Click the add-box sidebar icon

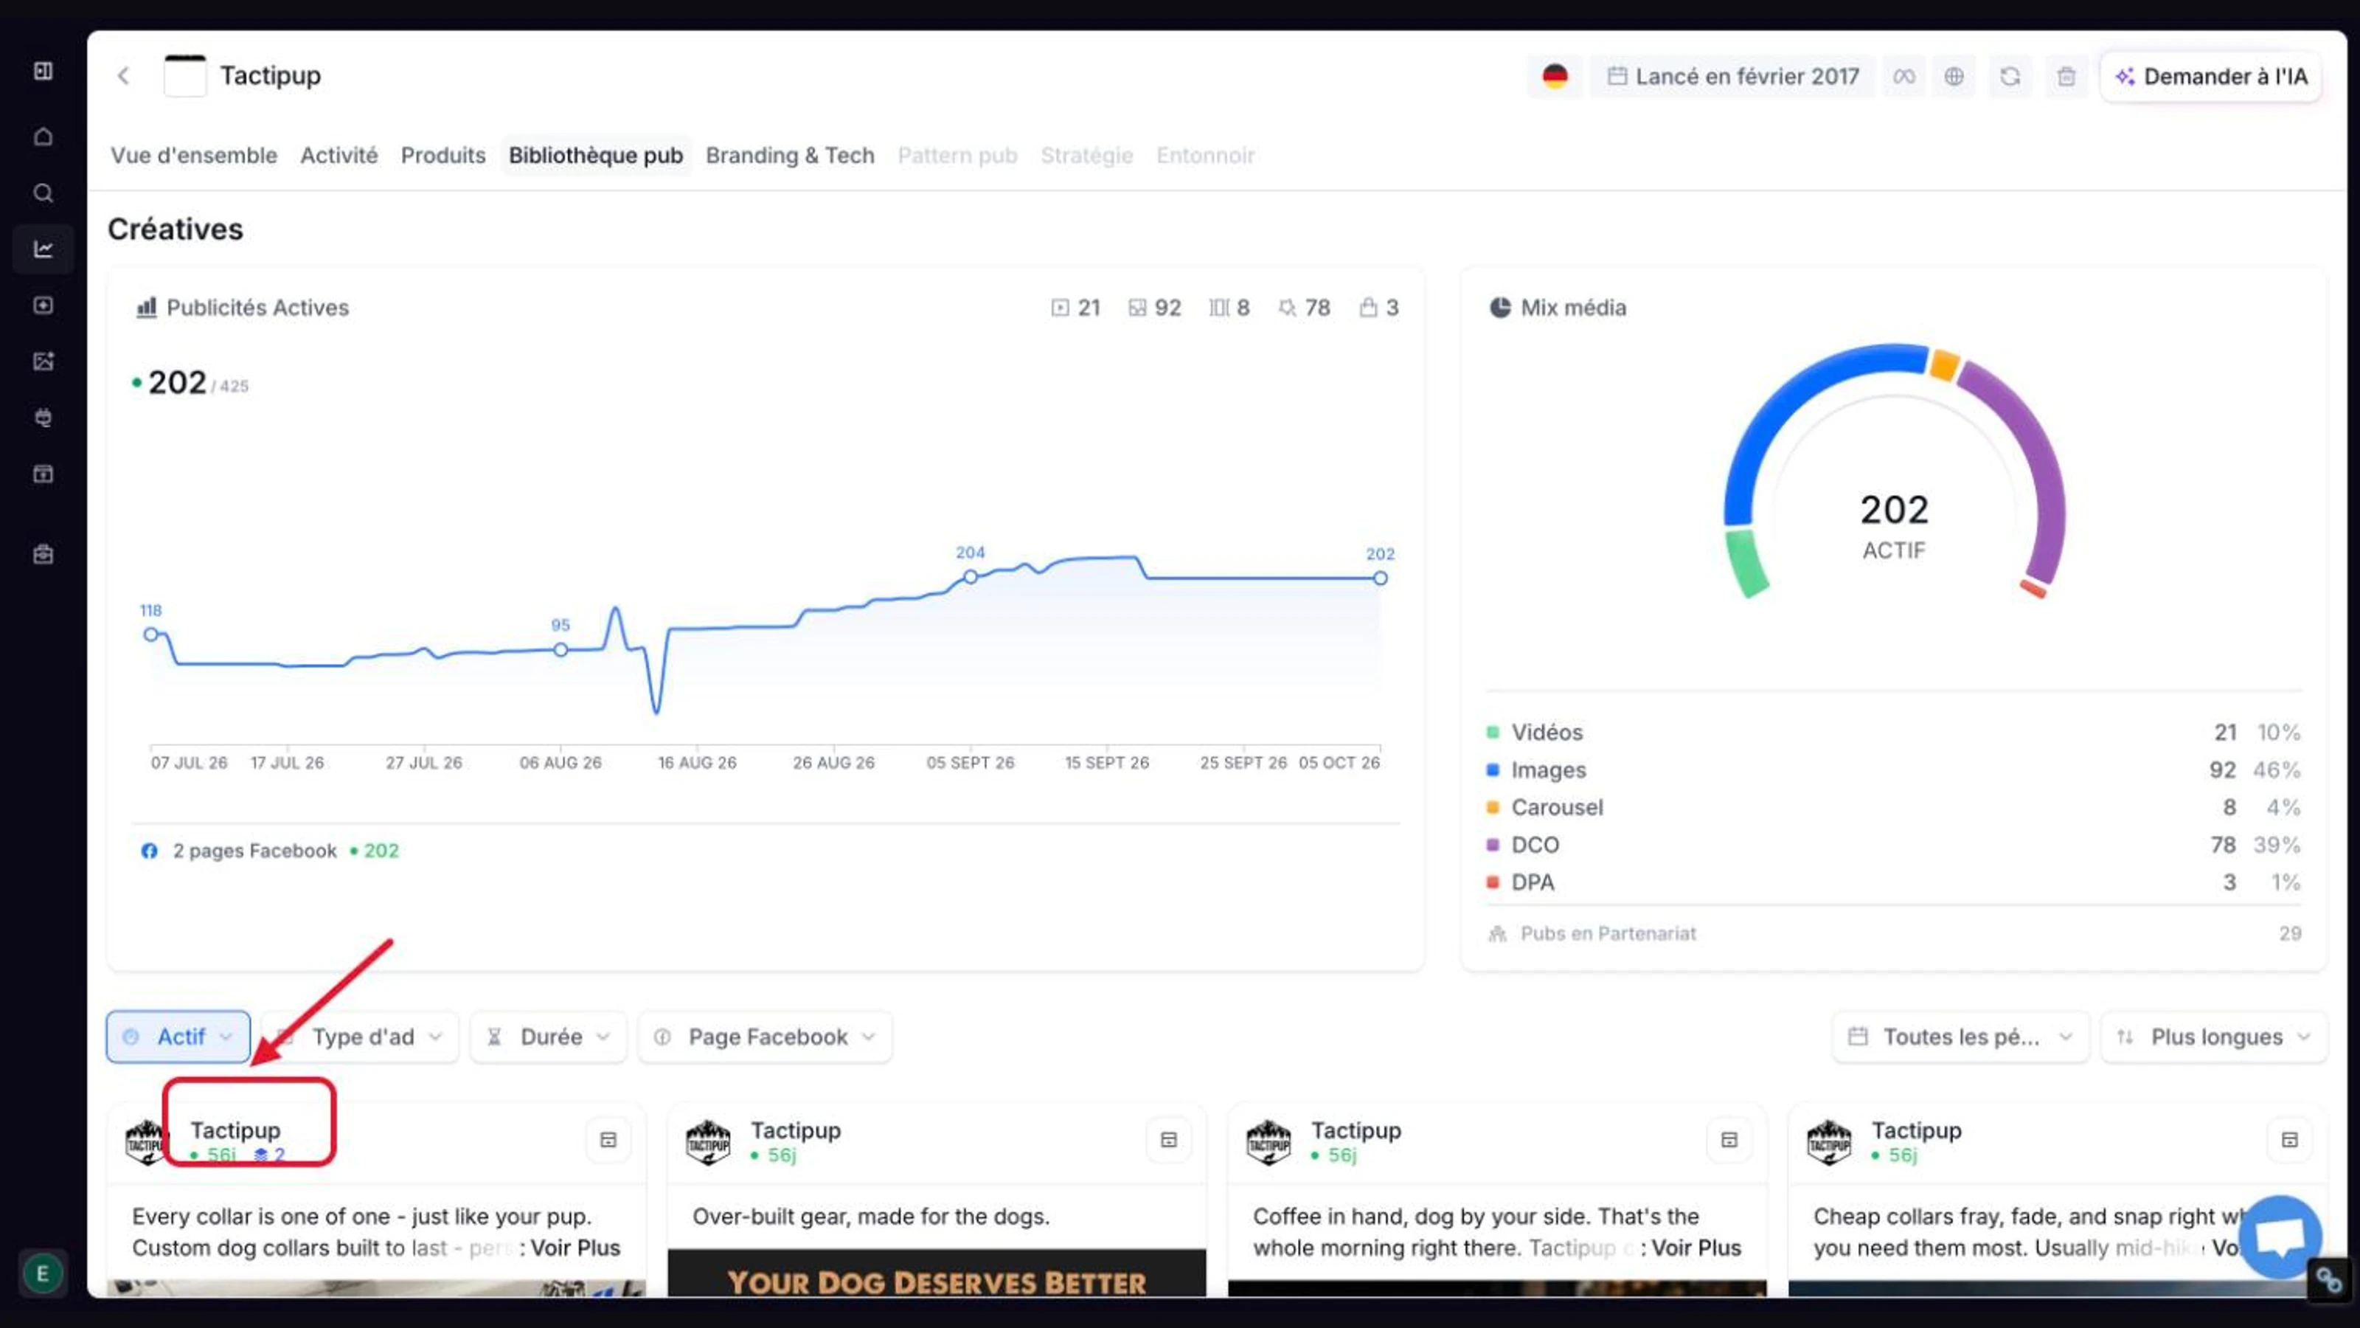43,305
